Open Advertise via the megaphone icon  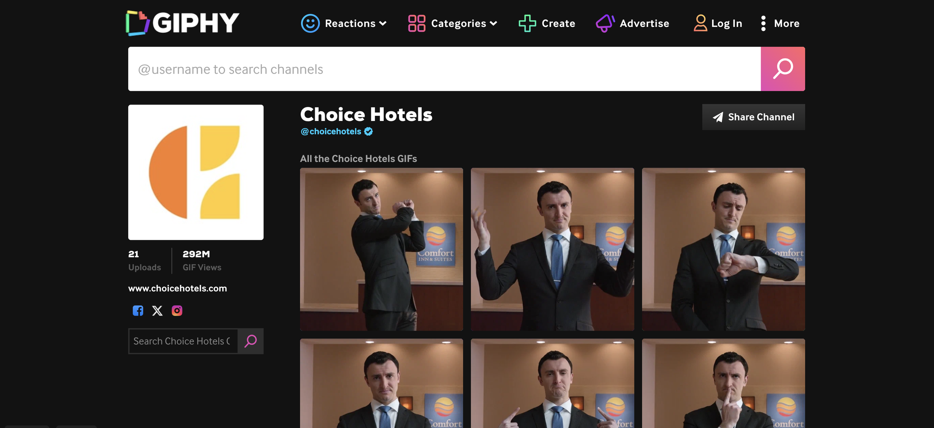tap(605, 23)
